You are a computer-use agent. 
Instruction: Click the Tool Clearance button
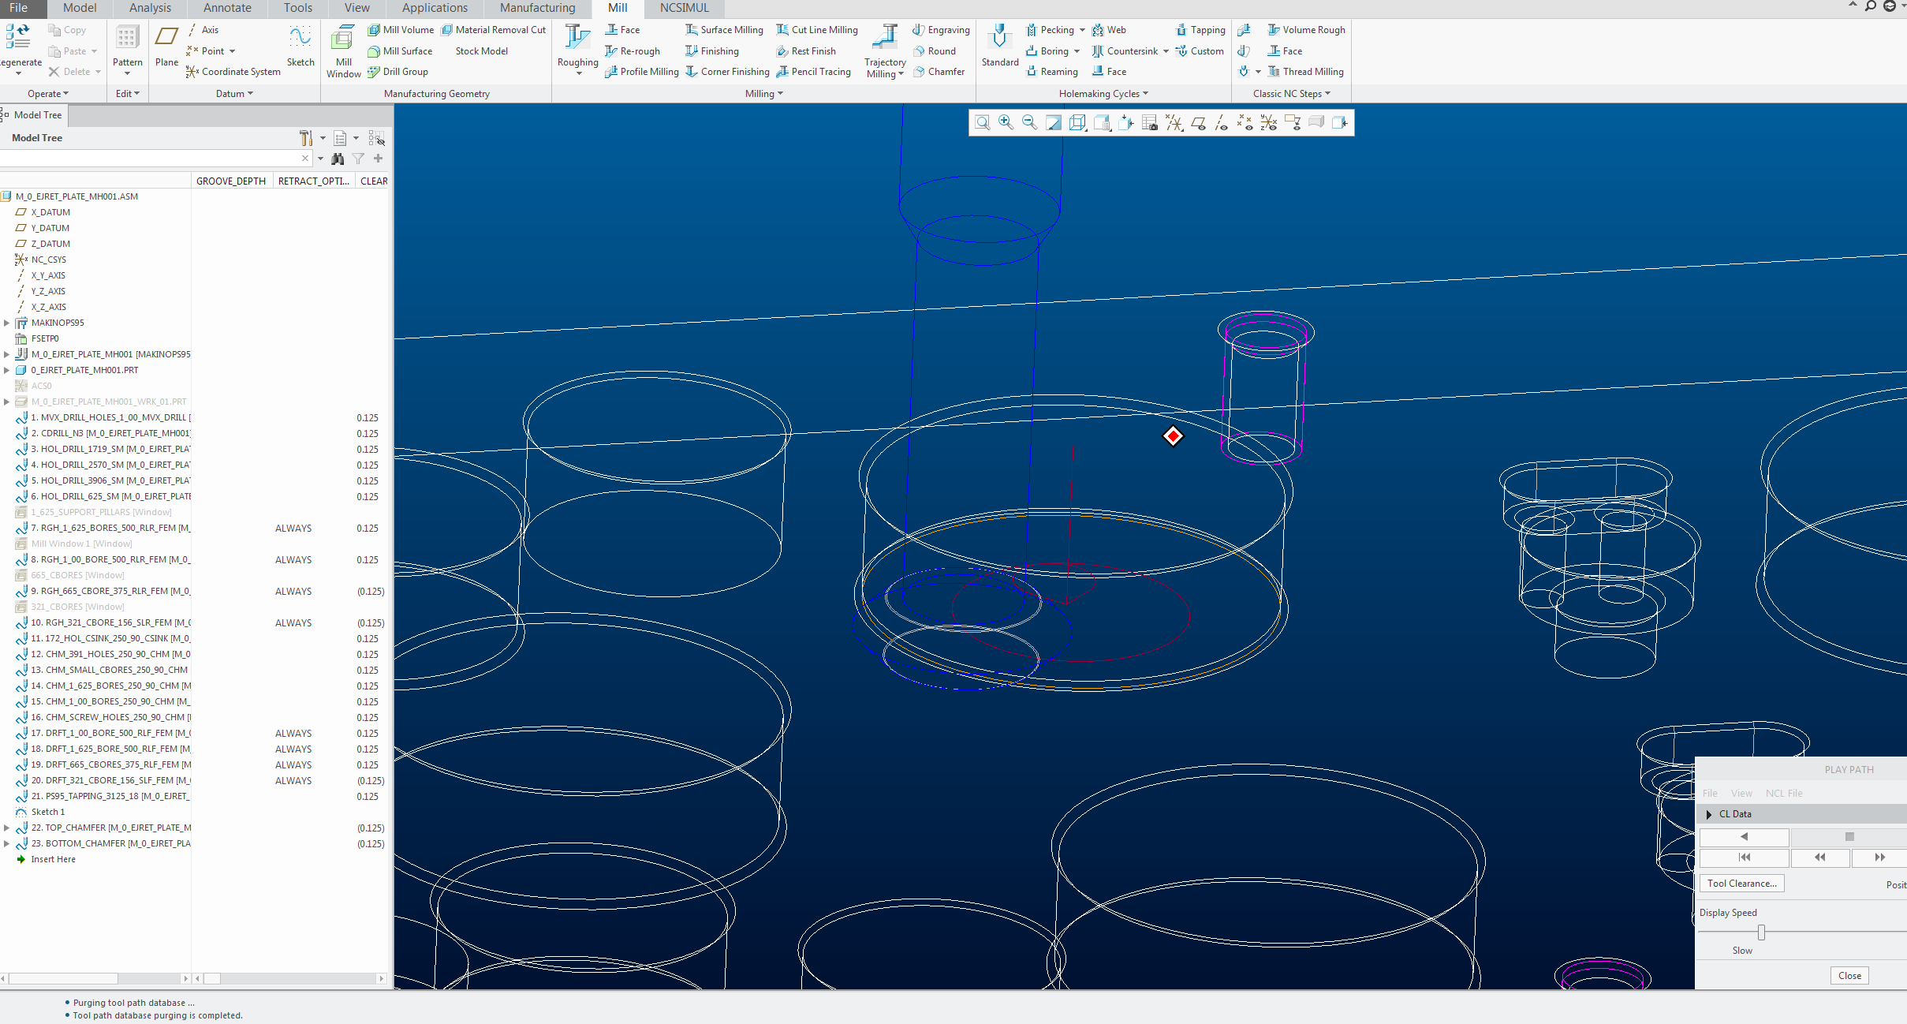(1741, 883)
